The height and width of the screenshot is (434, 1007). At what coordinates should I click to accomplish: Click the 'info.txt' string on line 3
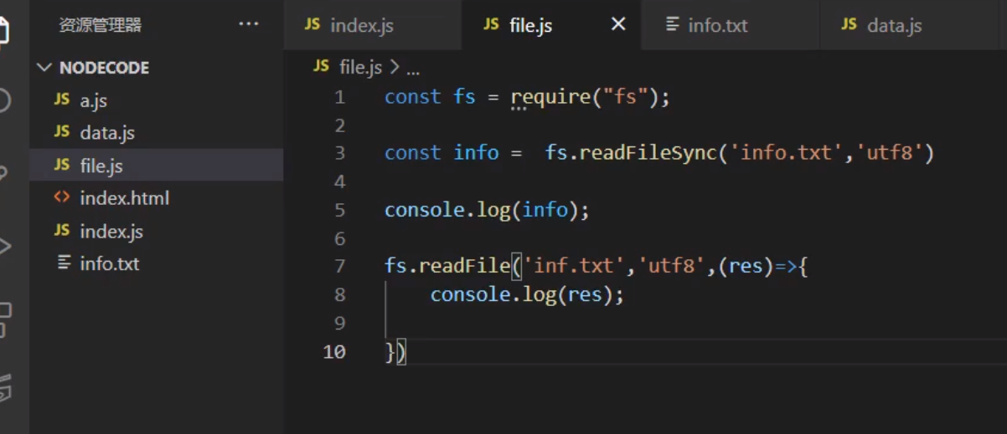pyautogui.click(x=787, y=153)
